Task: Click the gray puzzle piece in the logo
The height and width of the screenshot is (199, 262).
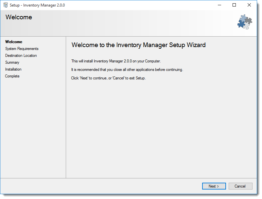Action: (x=249, y=20)
